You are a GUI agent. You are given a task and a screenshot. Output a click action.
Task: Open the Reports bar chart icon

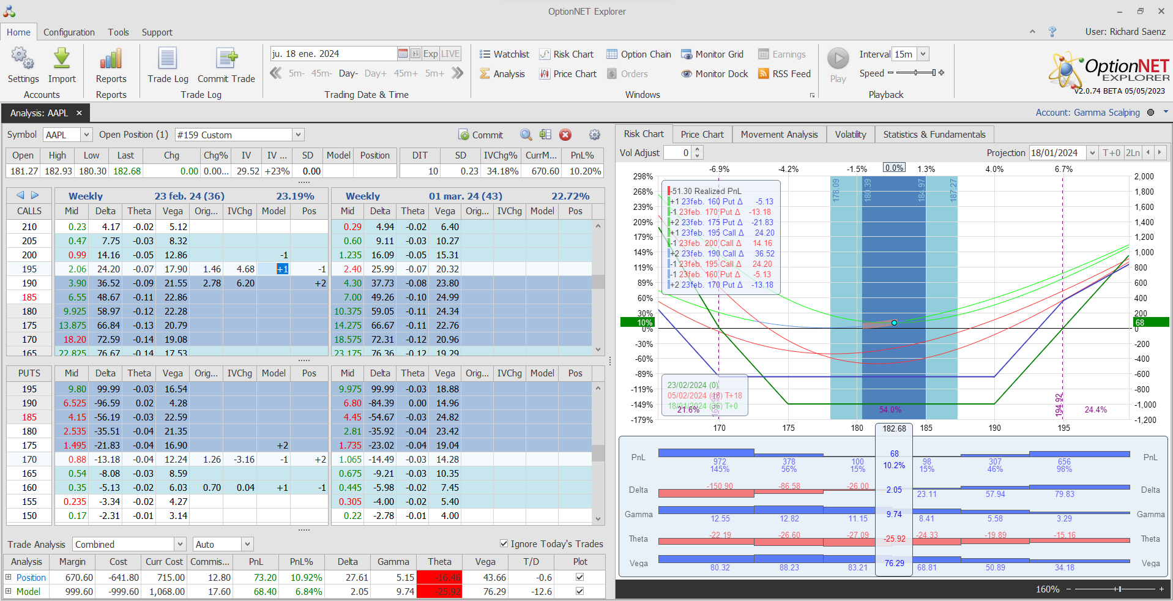coord(111,59)
